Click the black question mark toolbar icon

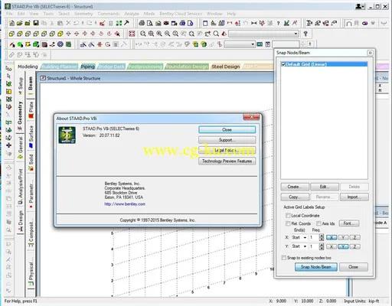(x=278, y=23)
